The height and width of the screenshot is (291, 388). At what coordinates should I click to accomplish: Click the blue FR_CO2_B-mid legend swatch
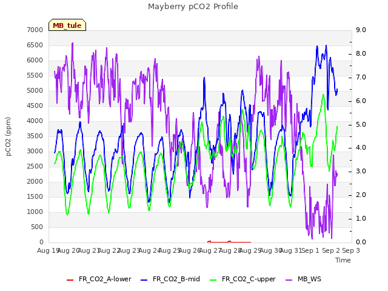144,280
